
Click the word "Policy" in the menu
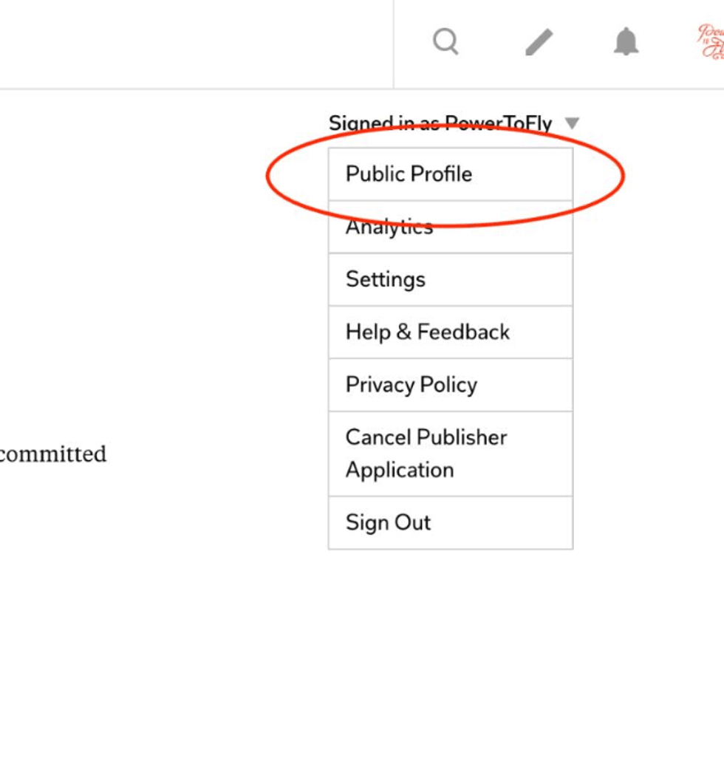(x=448, y=385)
